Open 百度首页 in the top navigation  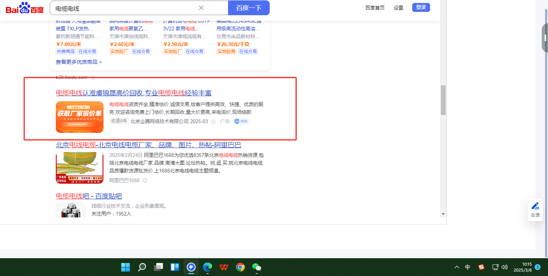click(375, 8)
